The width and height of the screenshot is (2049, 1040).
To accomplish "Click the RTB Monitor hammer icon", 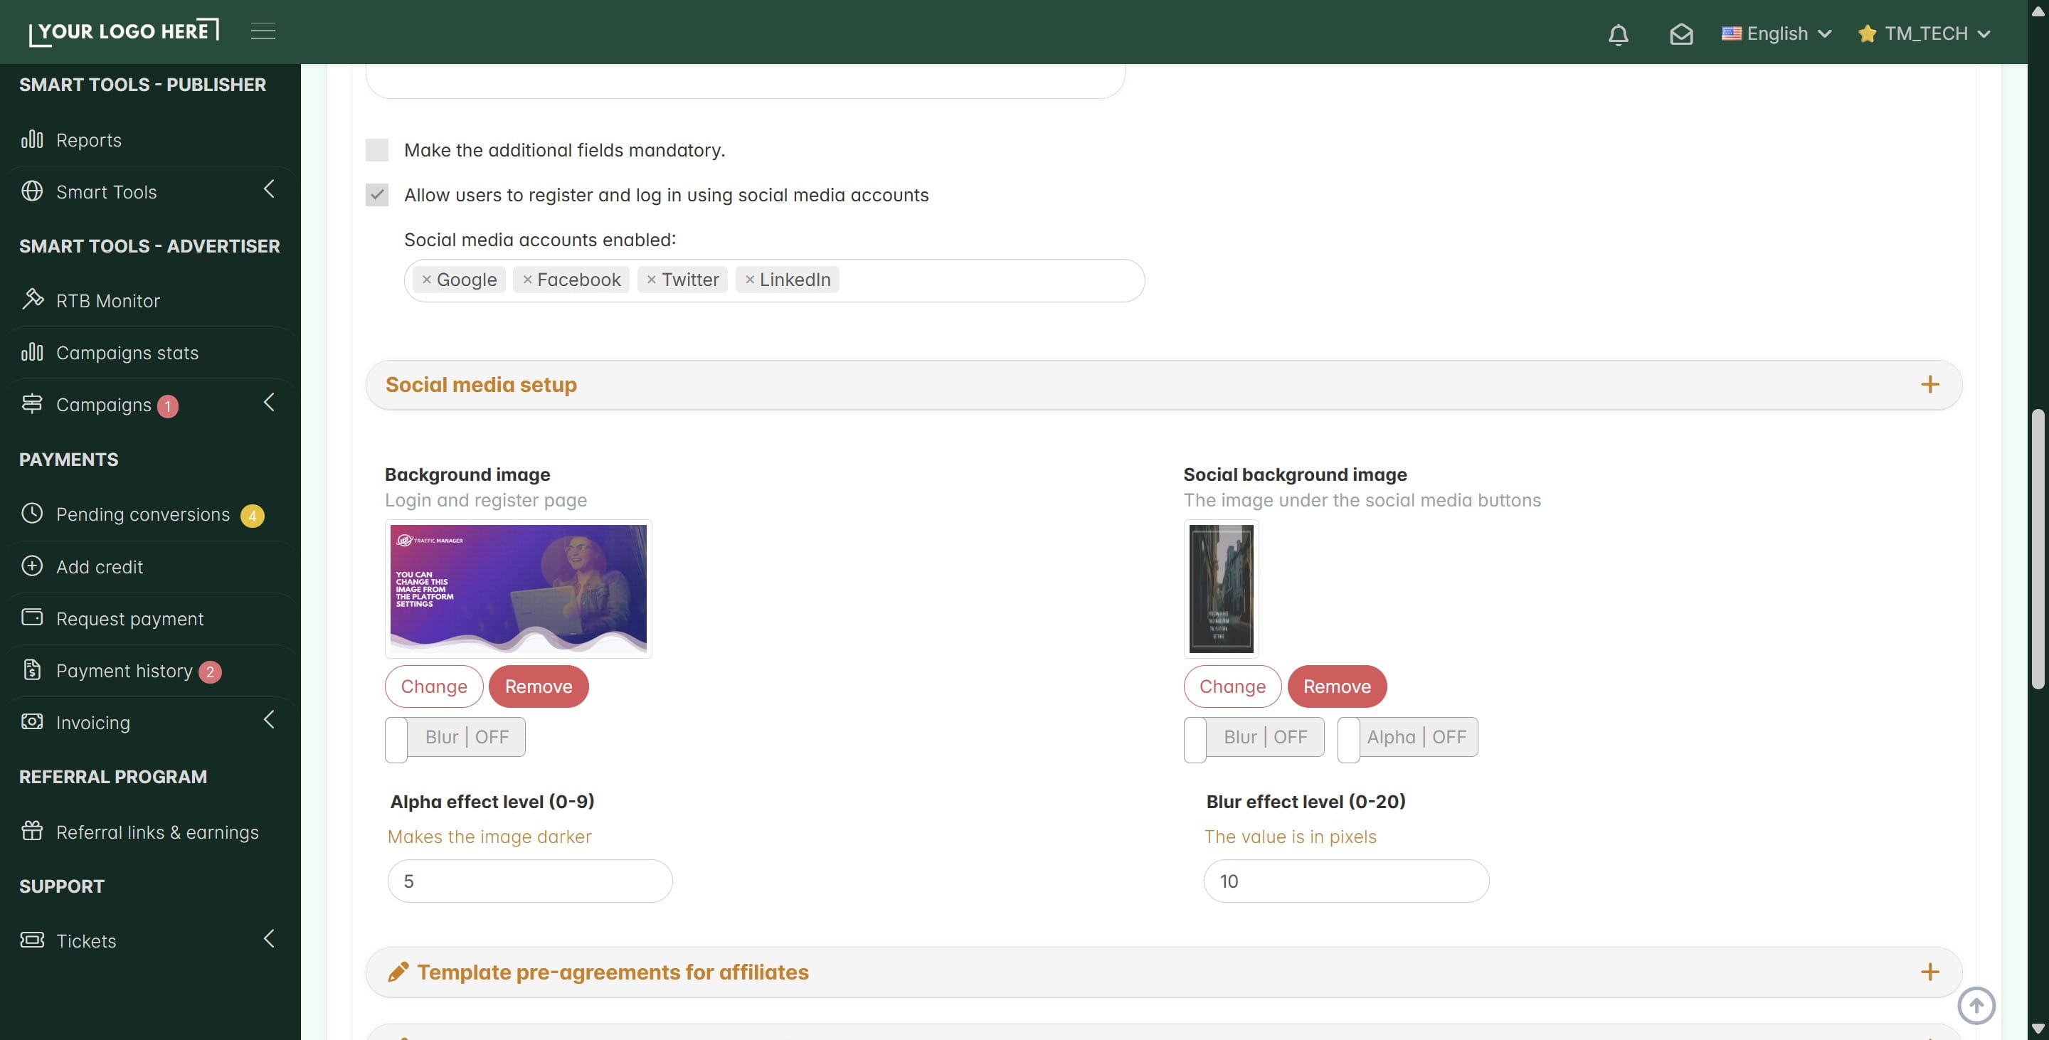I will click(x=32, y=299).
